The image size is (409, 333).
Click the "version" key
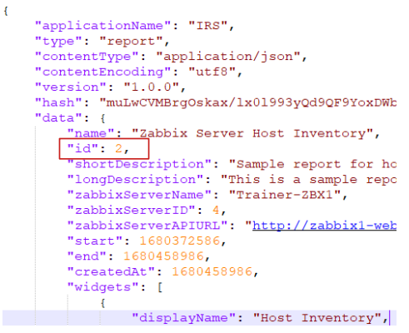71,87
